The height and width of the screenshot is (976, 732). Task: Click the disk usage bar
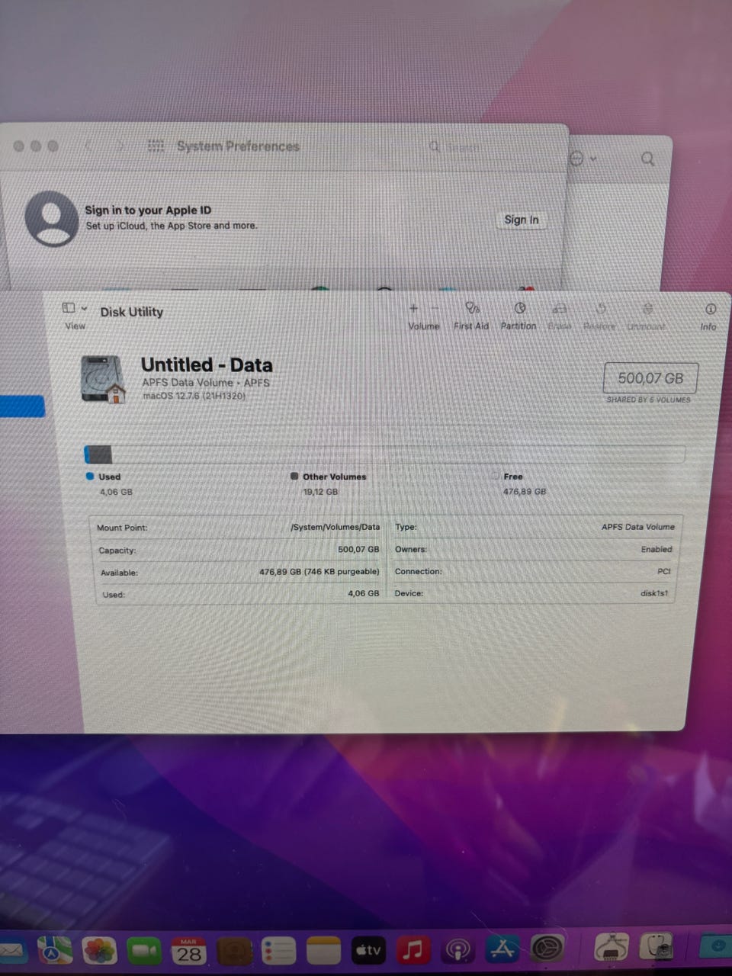(384, 454)
